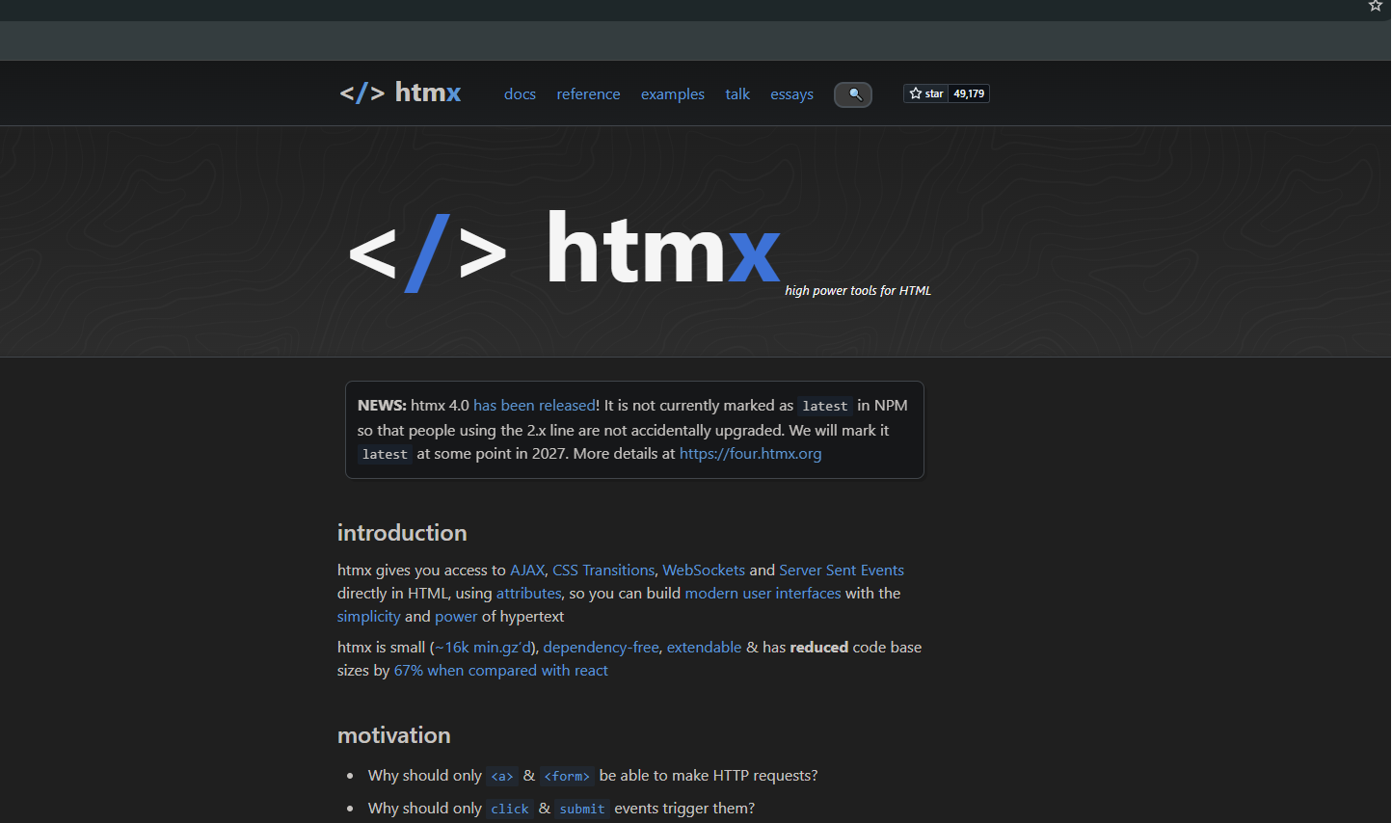The width and height of the screenshot is (1392, 823).
Task: Click the <form> code tag
Action: pyautogui.click(x=567, y=777)
